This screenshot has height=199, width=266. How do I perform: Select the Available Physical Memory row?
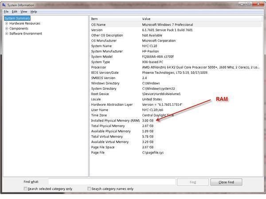pyautogui.click(x=176, y=131)
